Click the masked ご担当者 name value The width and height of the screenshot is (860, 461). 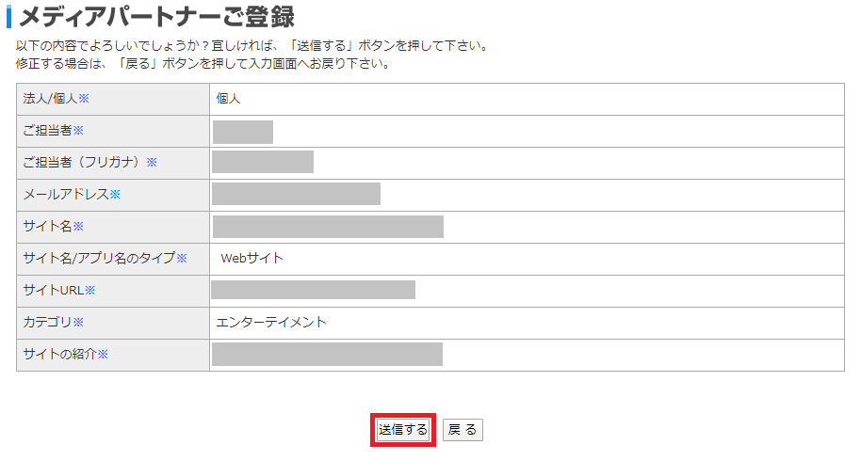[x=243, y=132]
